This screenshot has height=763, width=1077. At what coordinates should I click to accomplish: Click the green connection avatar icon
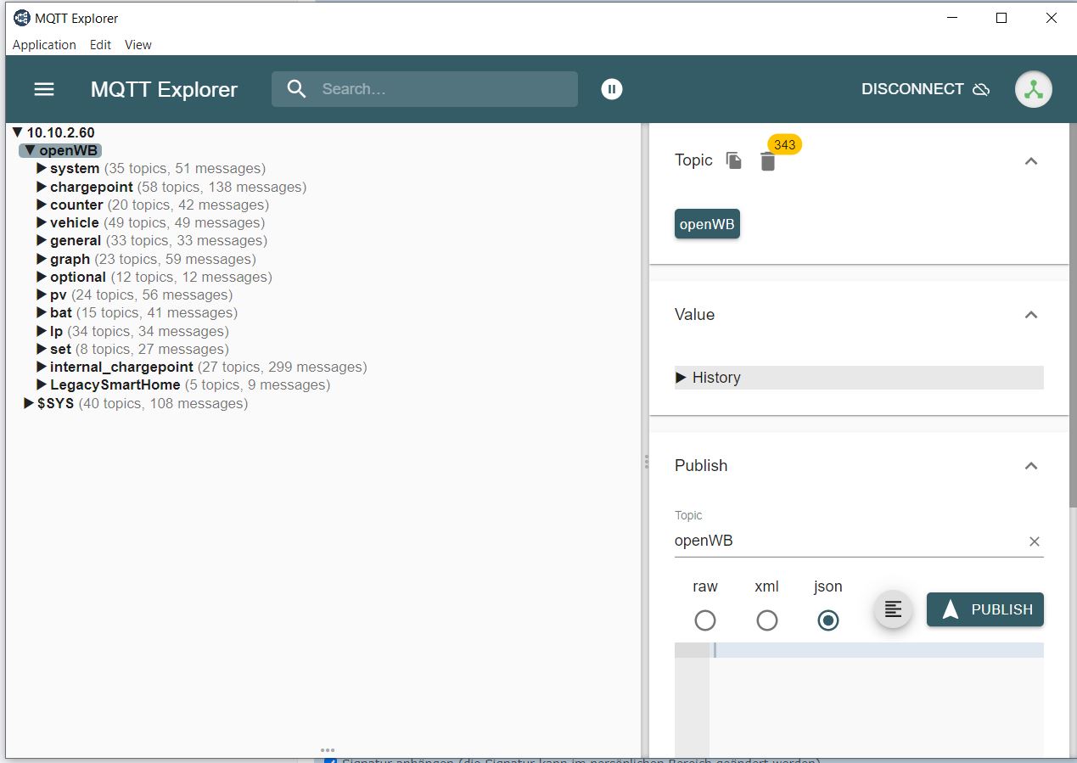[1034, 89]
